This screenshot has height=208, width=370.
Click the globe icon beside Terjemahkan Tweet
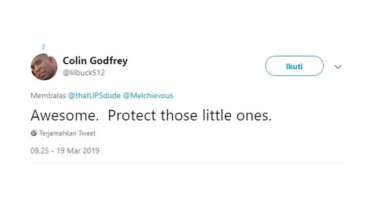click(x=34, y=133)
